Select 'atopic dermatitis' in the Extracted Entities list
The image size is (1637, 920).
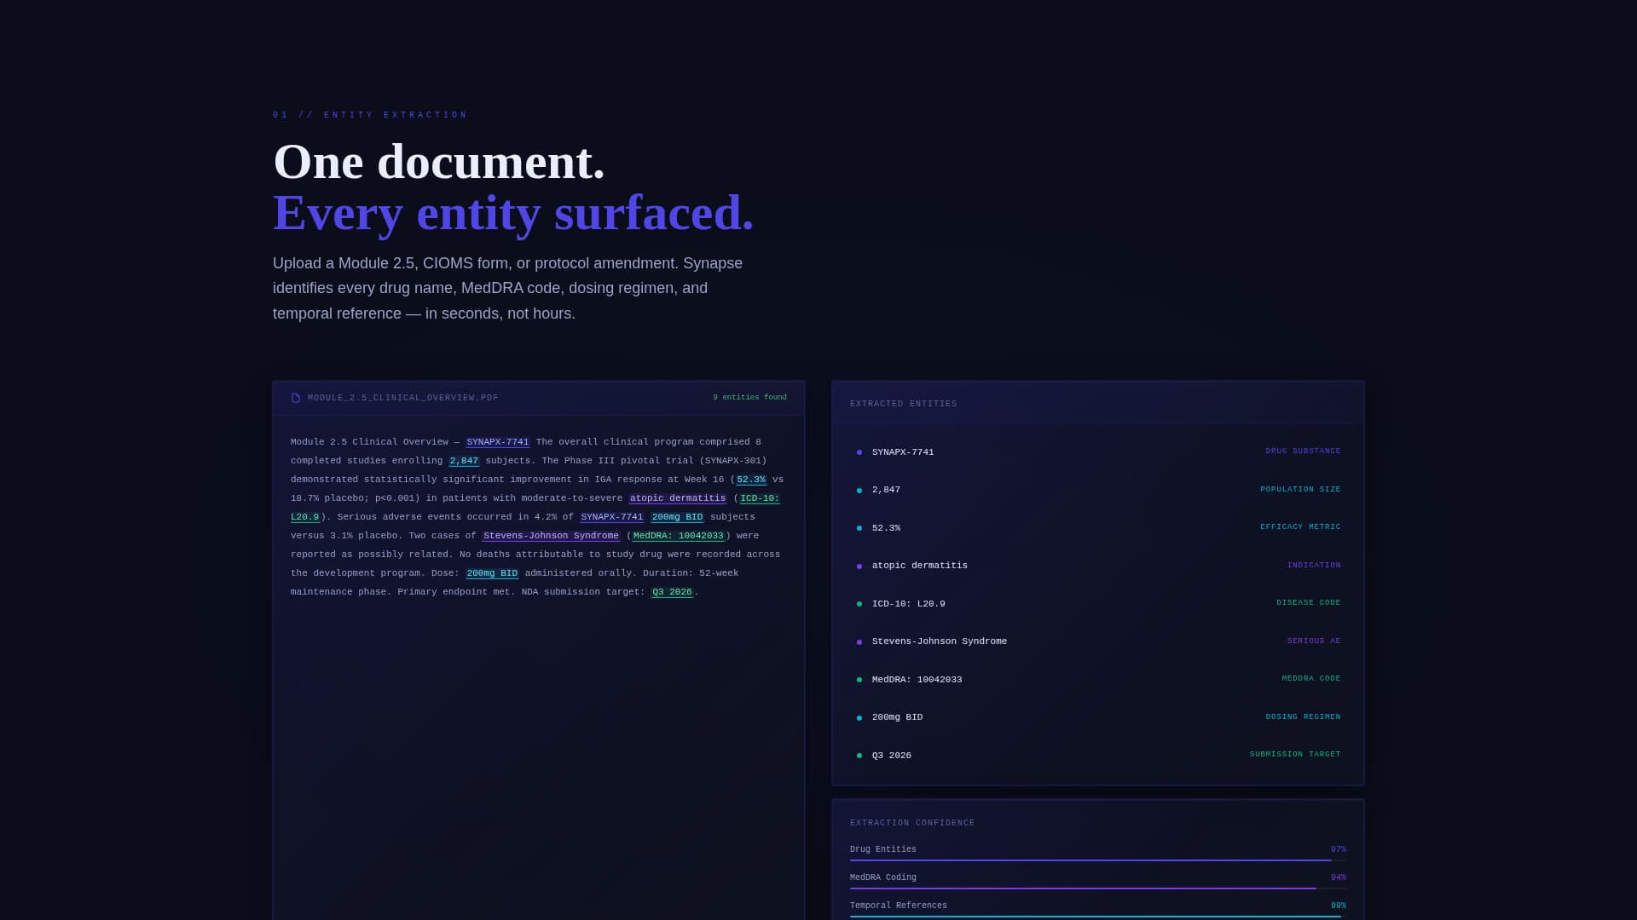[920, 566]
